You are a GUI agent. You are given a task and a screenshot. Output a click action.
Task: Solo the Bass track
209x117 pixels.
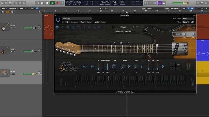(14, 51)
